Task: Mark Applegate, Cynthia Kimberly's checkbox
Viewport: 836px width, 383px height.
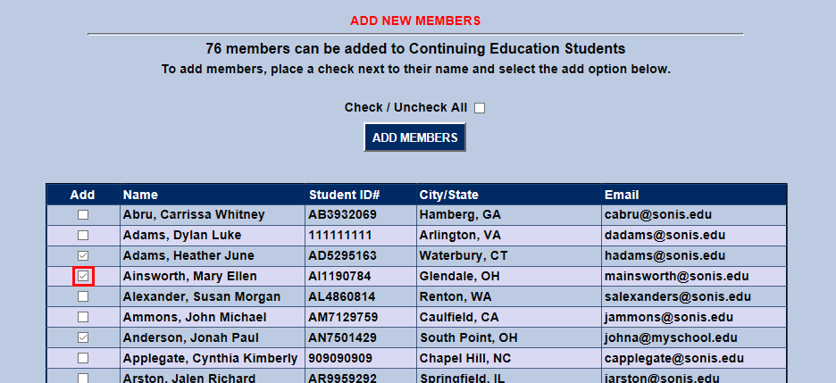Action: click(x=83, y=359)
